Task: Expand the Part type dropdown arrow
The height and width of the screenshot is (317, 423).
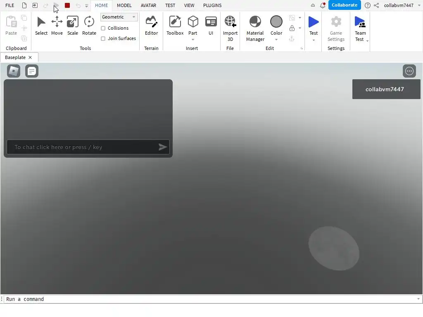Action: [193, 40]
